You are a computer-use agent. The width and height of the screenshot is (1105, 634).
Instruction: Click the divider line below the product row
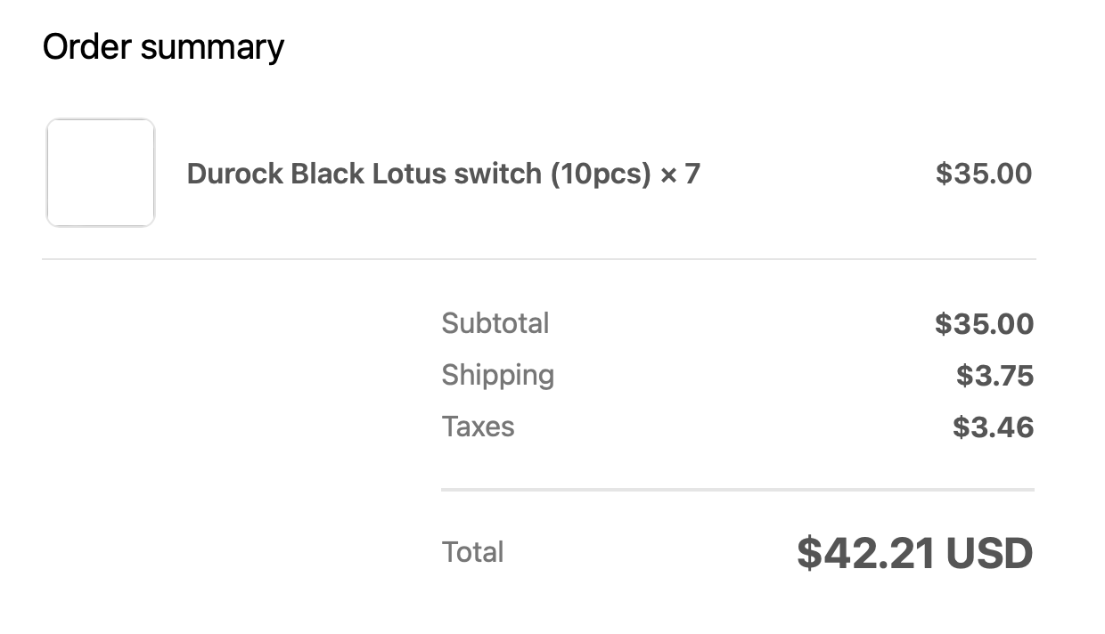click(x=539, y=259)
